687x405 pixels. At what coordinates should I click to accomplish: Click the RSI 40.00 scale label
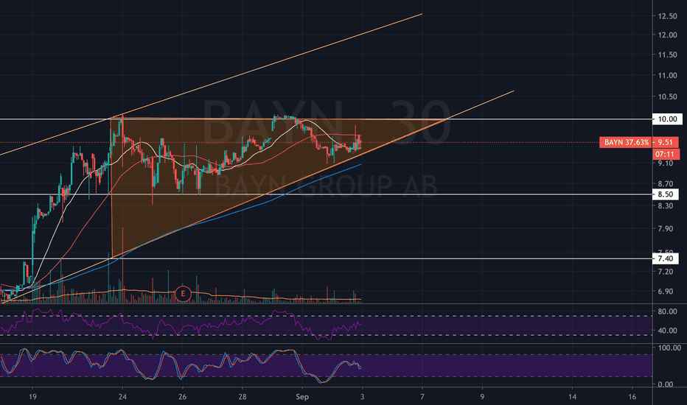[x=667, y=331]
